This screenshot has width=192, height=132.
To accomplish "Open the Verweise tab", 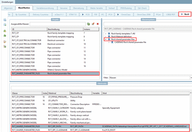I will coord(63,8).
